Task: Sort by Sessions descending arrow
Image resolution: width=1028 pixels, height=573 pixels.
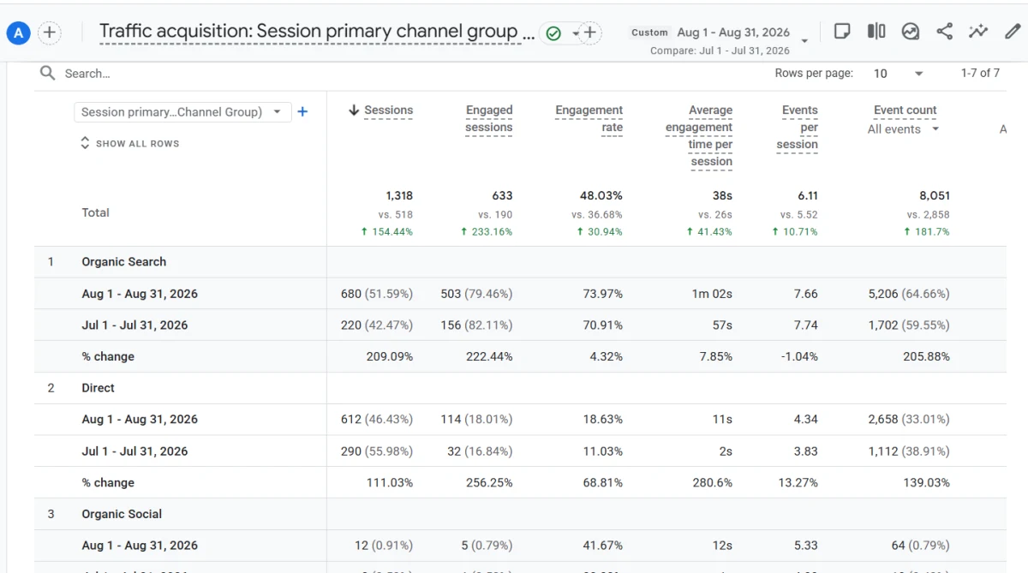Action: (x=353, y=110)
